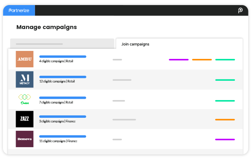Select the Demova brand logo
Viewport: 251px width, 159px height.
coord(24,139)
